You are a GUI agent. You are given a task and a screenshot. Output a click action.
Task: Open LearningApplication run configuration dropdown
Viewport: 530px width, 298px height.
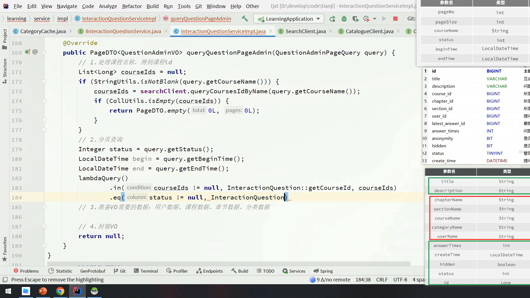pos(289,19)
